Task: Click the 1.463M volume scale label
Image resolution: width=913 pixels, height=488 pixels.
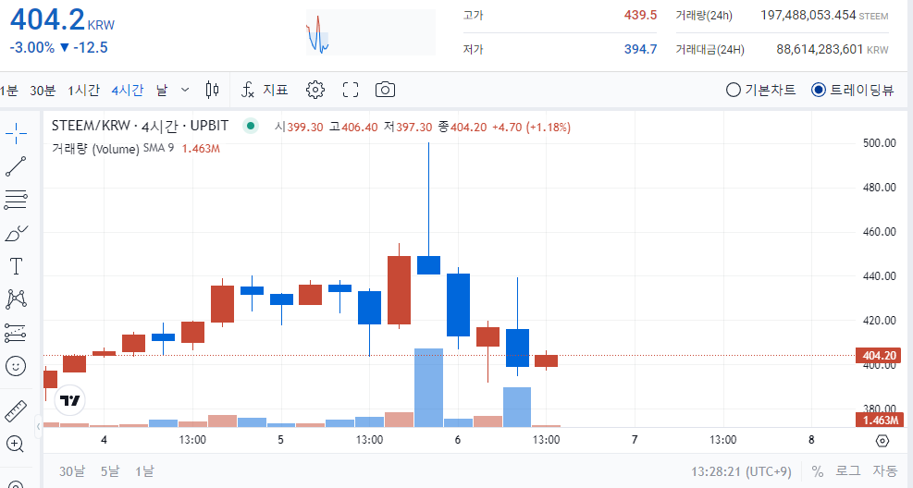Action: click(879, 420)
